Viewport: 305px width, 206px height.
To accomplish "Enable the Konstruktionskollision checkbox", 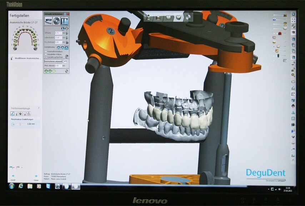I will coord(46,51).
